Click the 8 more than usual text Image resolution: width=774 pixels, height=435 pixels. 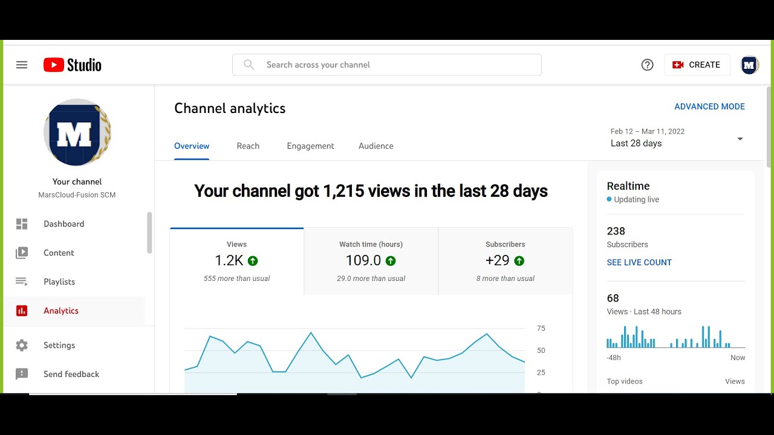coord(506,279)
